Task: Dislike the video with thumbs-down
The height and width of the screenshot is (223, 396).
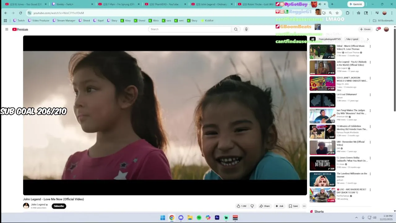Action: tap(252, 206)
